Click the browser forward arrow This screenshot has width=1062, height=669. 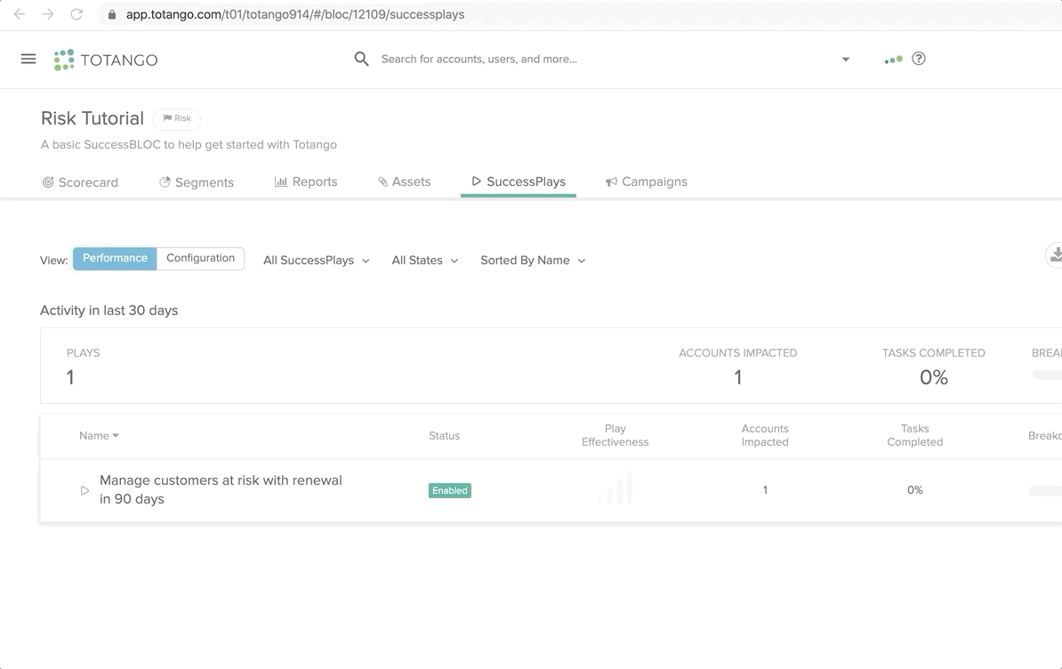click(x=47, y=14)
